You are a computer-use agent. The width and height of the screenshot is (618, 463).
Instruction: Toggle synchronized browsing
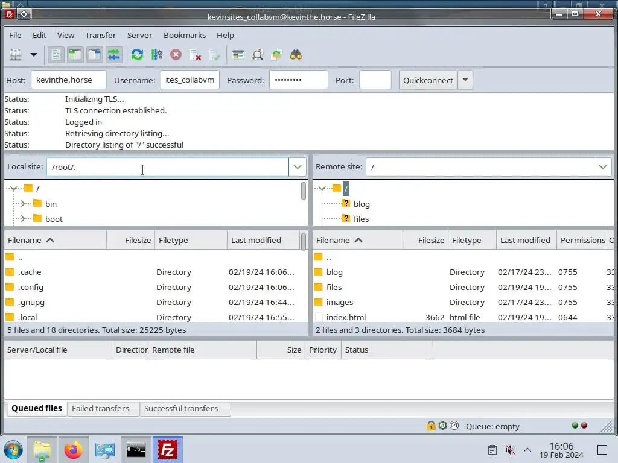point(276,55)
